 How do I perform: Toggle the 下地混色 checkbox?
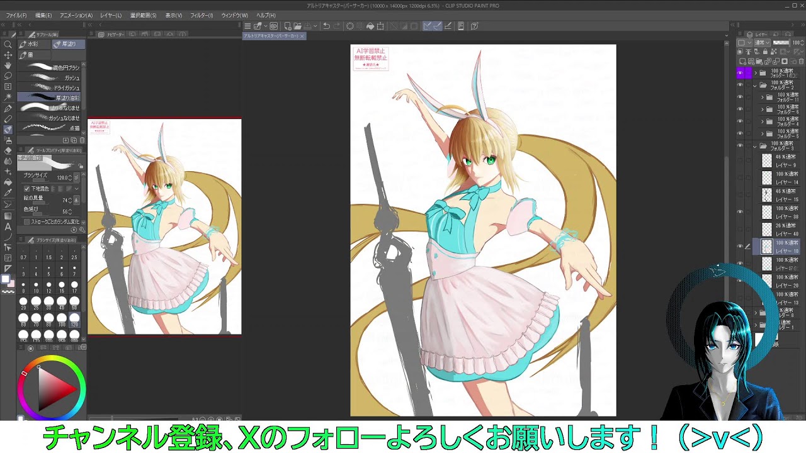pos(27,189)
